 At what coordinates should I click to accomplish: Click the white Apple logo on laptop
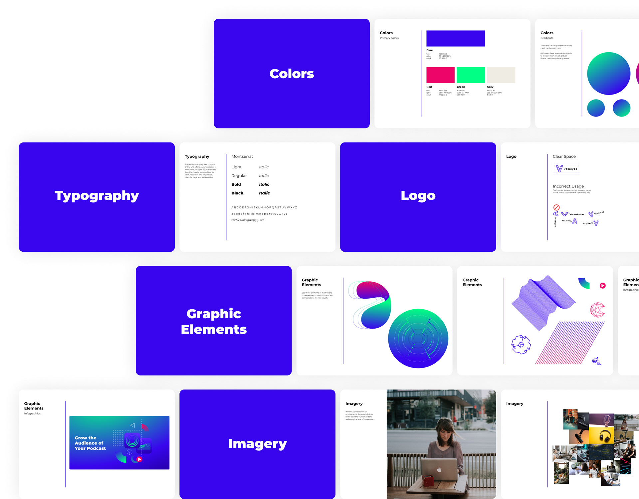click(439, 470)
